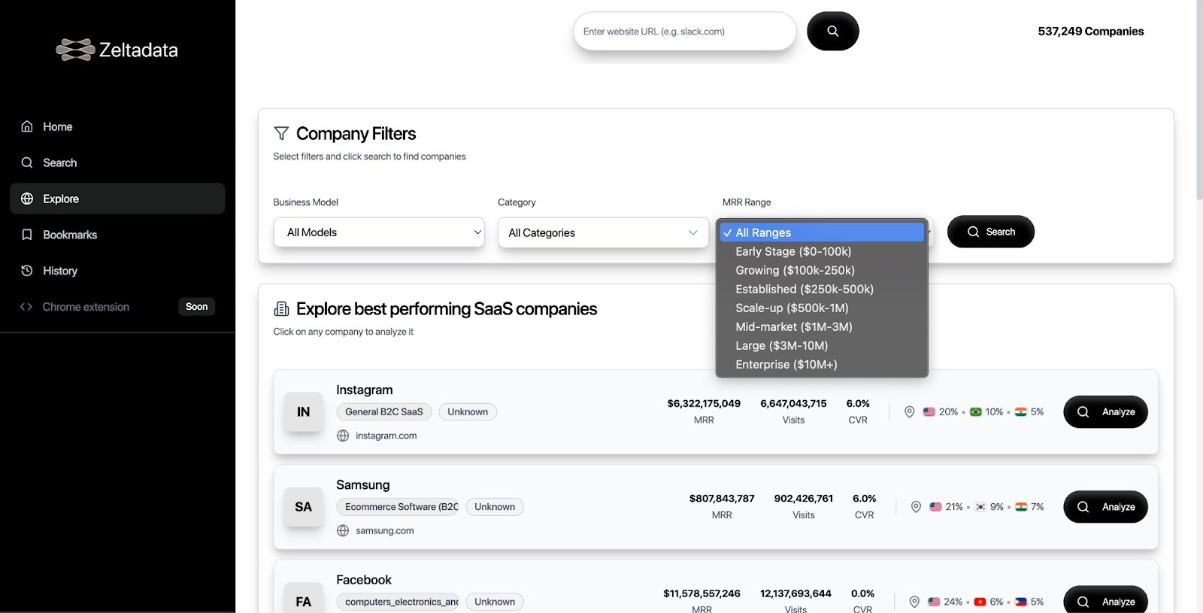
Task: Click the Philippines flag in Facebook row
Action: 1021,602
